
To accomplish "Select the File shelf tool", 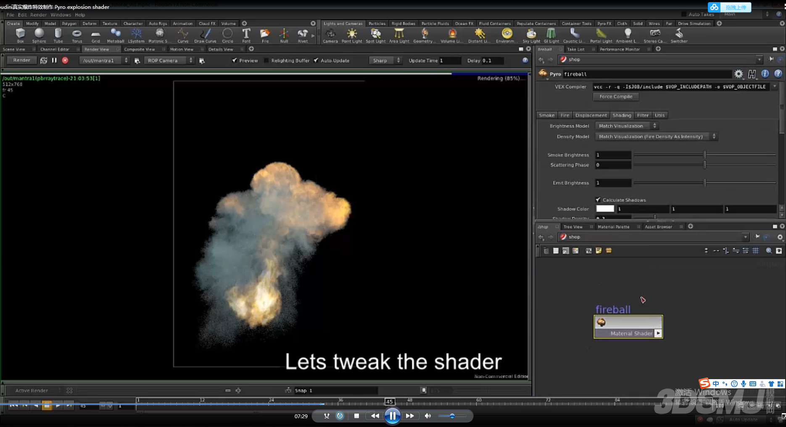I will (265, 35).
